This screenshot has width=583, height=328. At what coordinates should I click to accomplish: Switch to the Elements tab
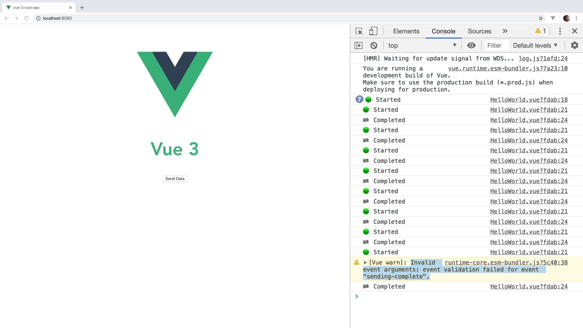(406, 31)
